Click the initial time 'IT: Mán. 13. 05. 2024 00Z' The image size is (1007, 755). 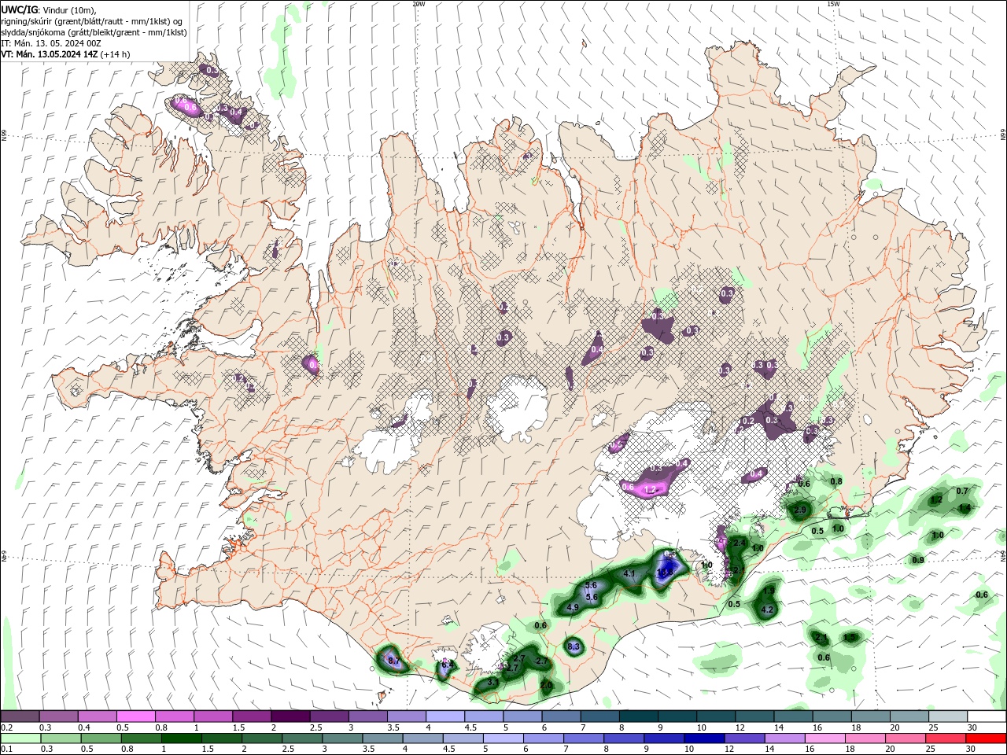point(50,43)
